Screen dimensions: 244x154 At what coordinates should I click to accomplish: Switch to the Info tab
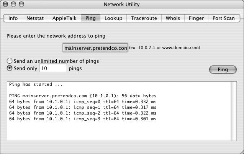tap(13, 18)
